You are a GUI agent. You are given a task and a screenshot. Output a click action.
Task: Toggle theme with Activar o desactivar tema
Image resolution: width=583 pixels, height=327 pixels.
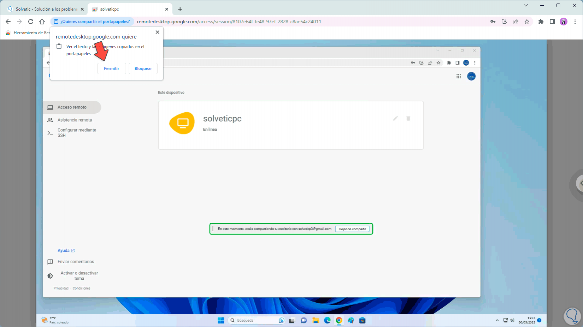(x=72, y=276)
